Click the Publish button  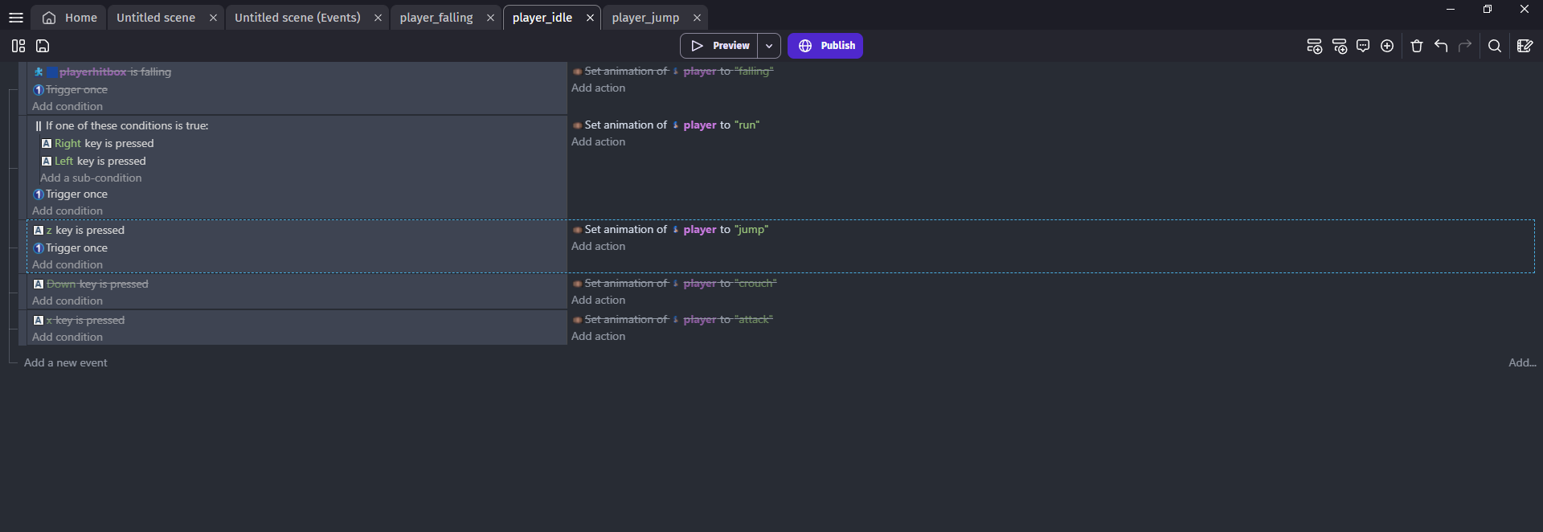click(825, 46)
